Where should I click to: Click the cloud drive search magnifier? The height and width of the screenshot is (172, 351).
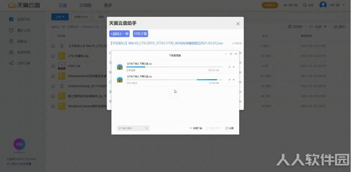(x=338, y=17)
